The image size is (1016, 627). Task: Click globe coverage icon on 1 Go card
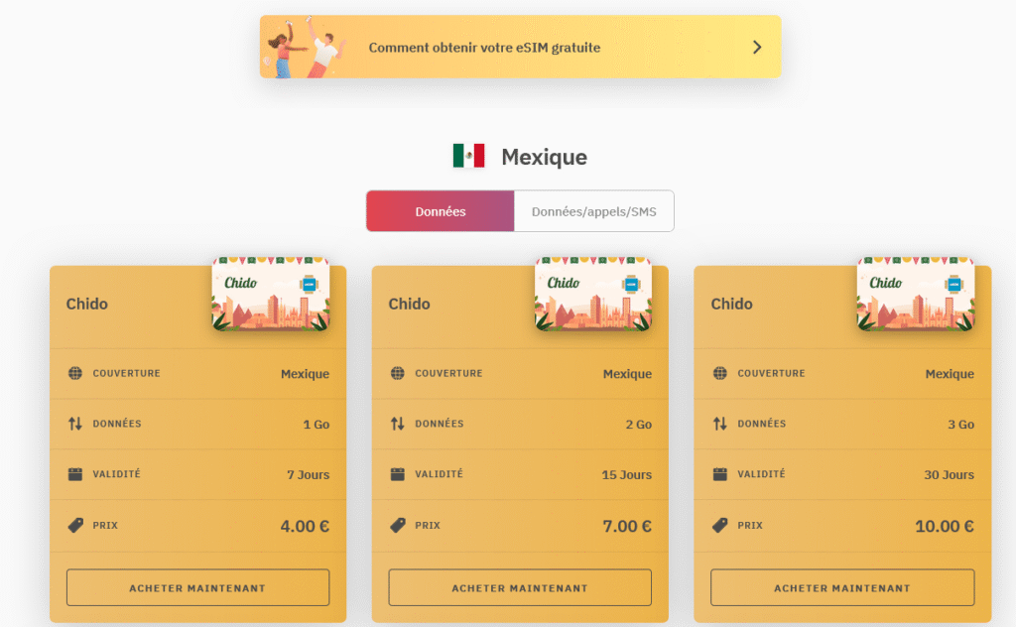pyautogui.click(x=75, y=373)
